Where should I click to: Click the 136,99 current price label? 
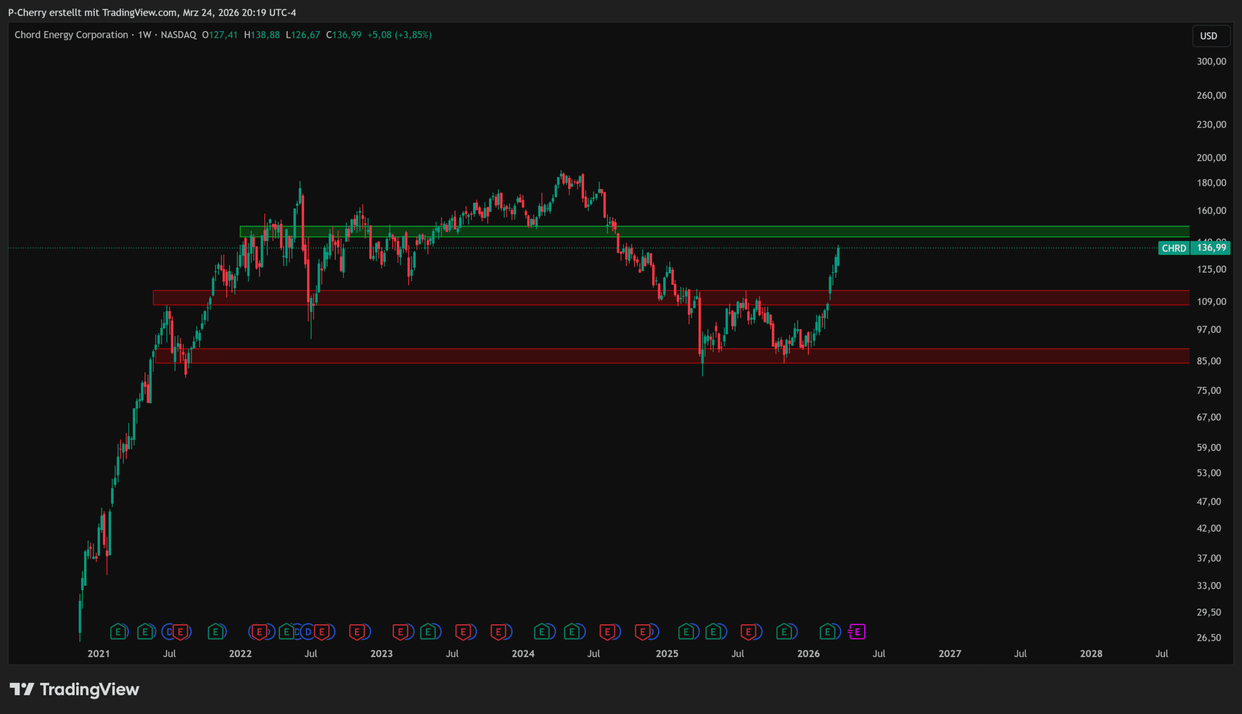coord(1211,248)
